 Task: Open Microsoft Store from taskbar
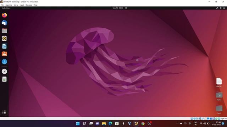click(117, 123)
